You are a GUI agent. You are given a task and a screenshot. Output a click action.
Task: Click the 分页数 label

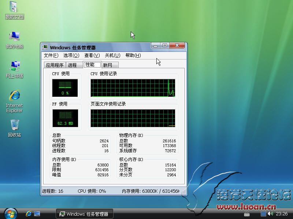[126, 170]
